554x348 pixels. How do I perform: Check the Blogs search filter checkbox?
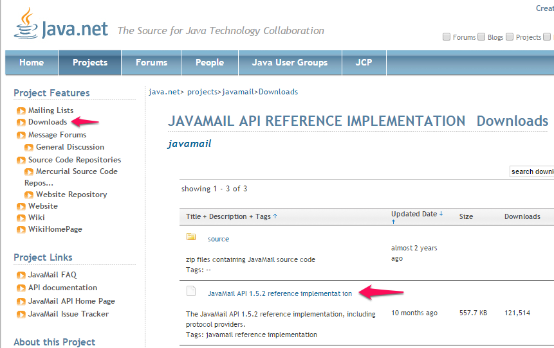481,37
